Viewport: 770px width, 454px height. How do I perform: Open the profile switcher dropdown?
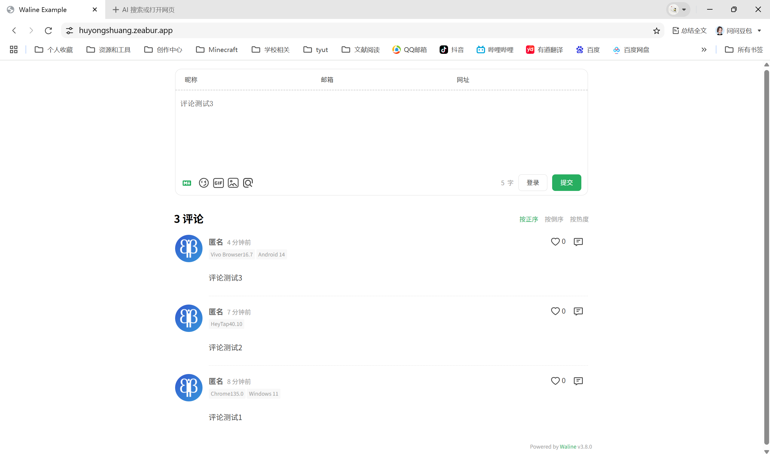tap(678, 10)
